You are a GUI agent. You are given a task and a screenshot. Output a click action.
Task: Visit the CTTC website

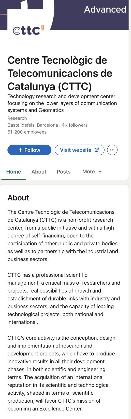[79, 150]
